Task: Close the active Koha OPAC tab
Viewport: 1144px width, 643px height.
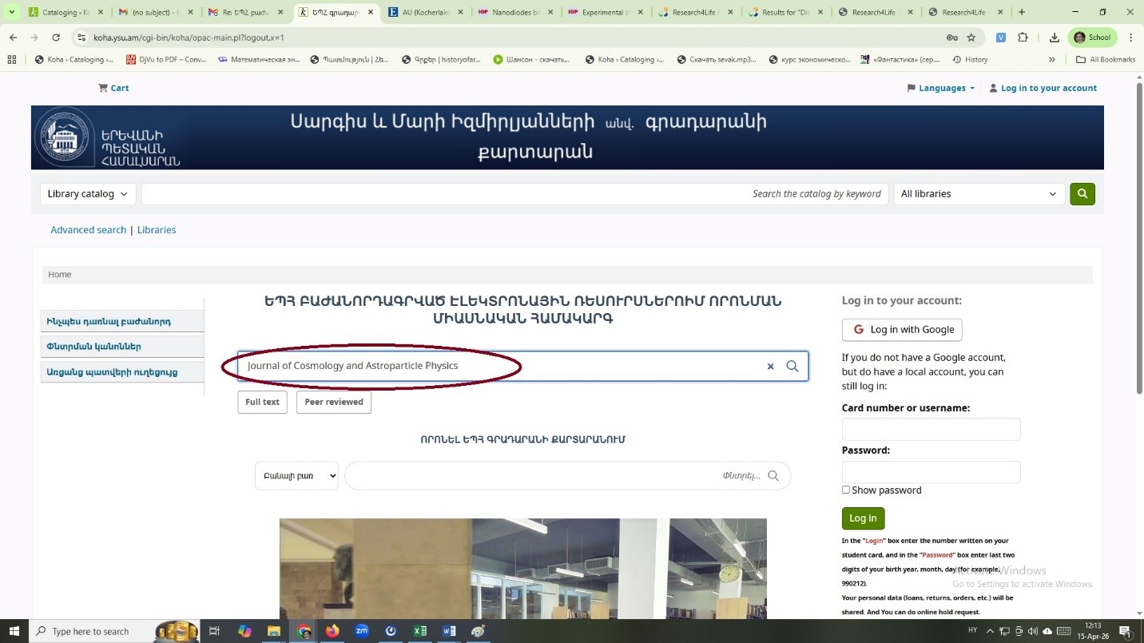Action: tap(371, 12)
